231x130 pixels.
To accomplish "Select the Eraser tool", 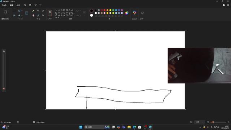I will (x=34, y=15).
